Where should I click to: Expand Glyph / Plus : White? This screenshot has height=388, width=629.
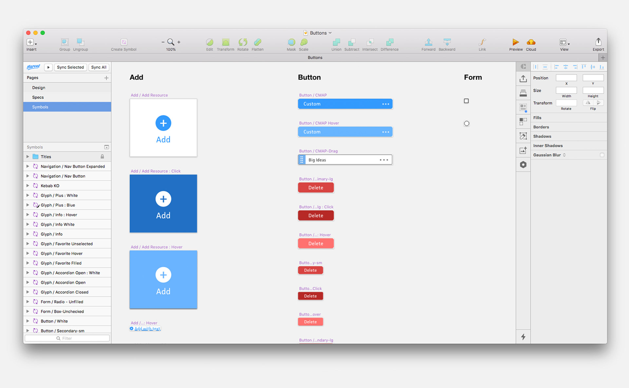point(28,195)
